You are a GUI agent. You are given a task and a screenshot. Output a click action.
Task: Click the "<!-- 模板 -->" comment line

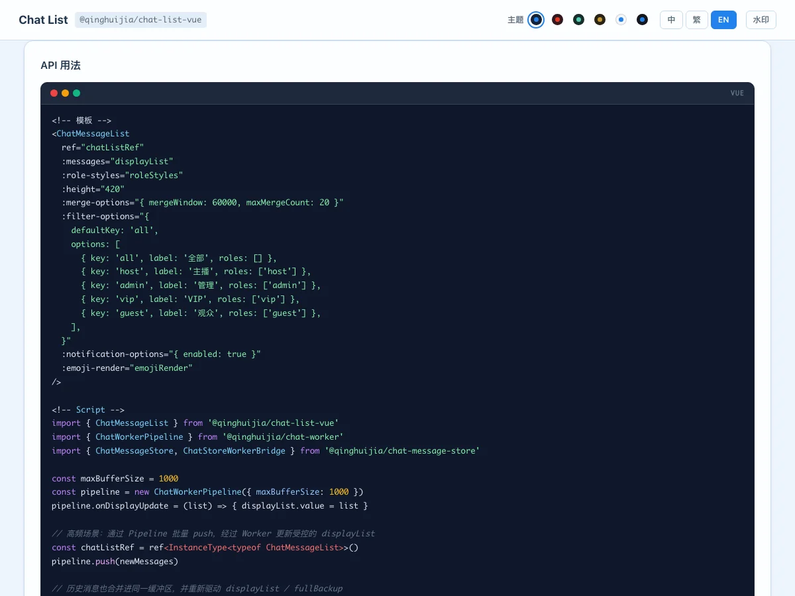(x=81, y=120)
